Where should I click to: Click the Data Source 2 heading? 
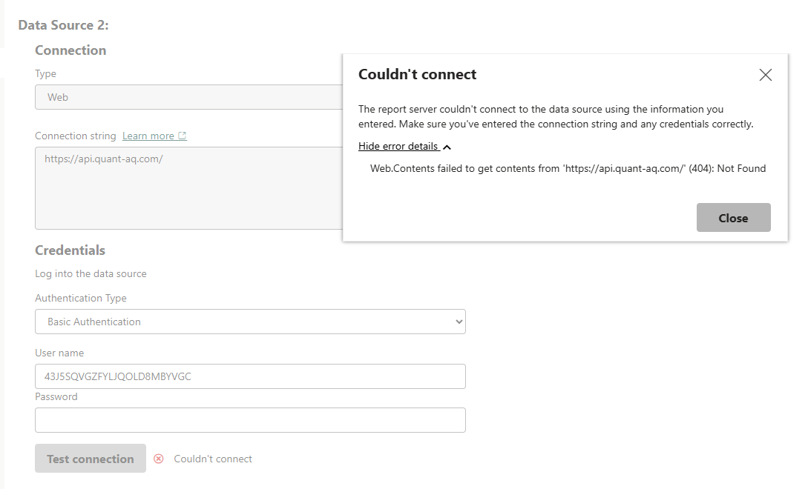[63, 25]
